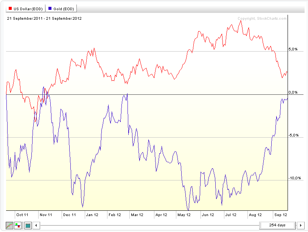Click the Apr 12 axis label
Viewport: 308px width, 232px height.
[x=161, y=215]
